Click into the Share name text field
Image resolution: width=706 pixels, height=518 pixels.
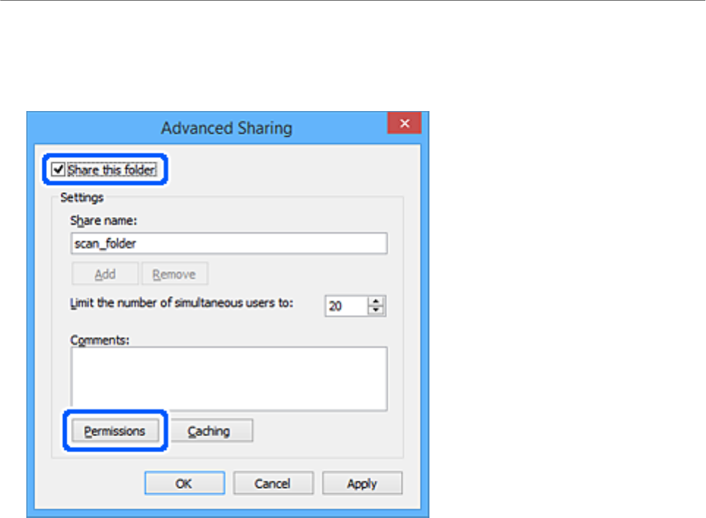pyautogui.click(x=228, y=243)
